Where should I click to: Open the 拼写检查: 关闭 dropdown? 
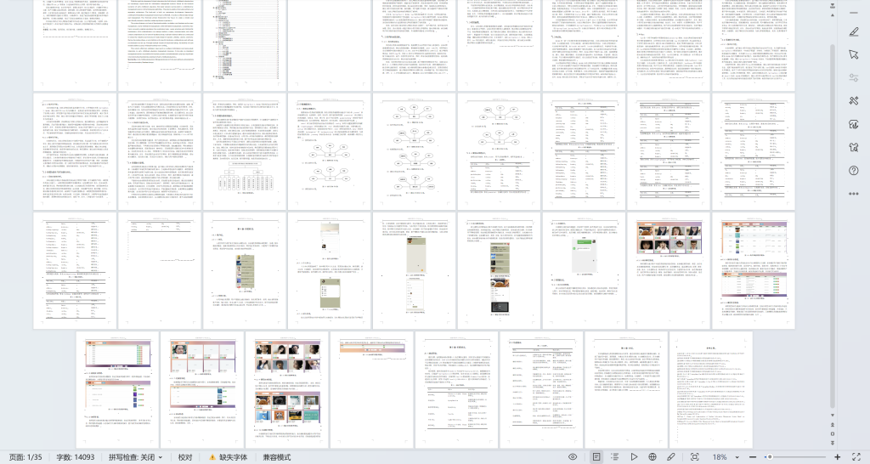(135, 457)
